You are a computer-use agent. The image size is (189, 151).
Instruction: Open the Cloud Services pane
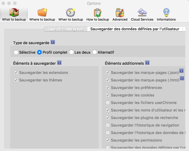tap(142, 15)
